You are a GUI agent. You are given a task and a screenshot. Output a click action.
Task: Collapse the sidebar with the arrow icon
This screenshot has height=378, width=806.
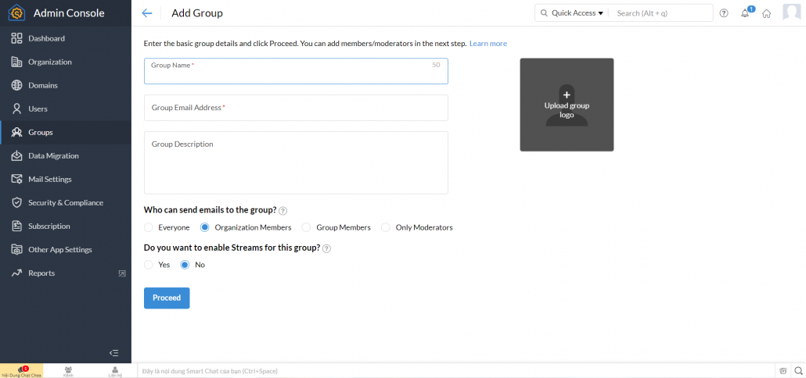(x=114, y=353)
